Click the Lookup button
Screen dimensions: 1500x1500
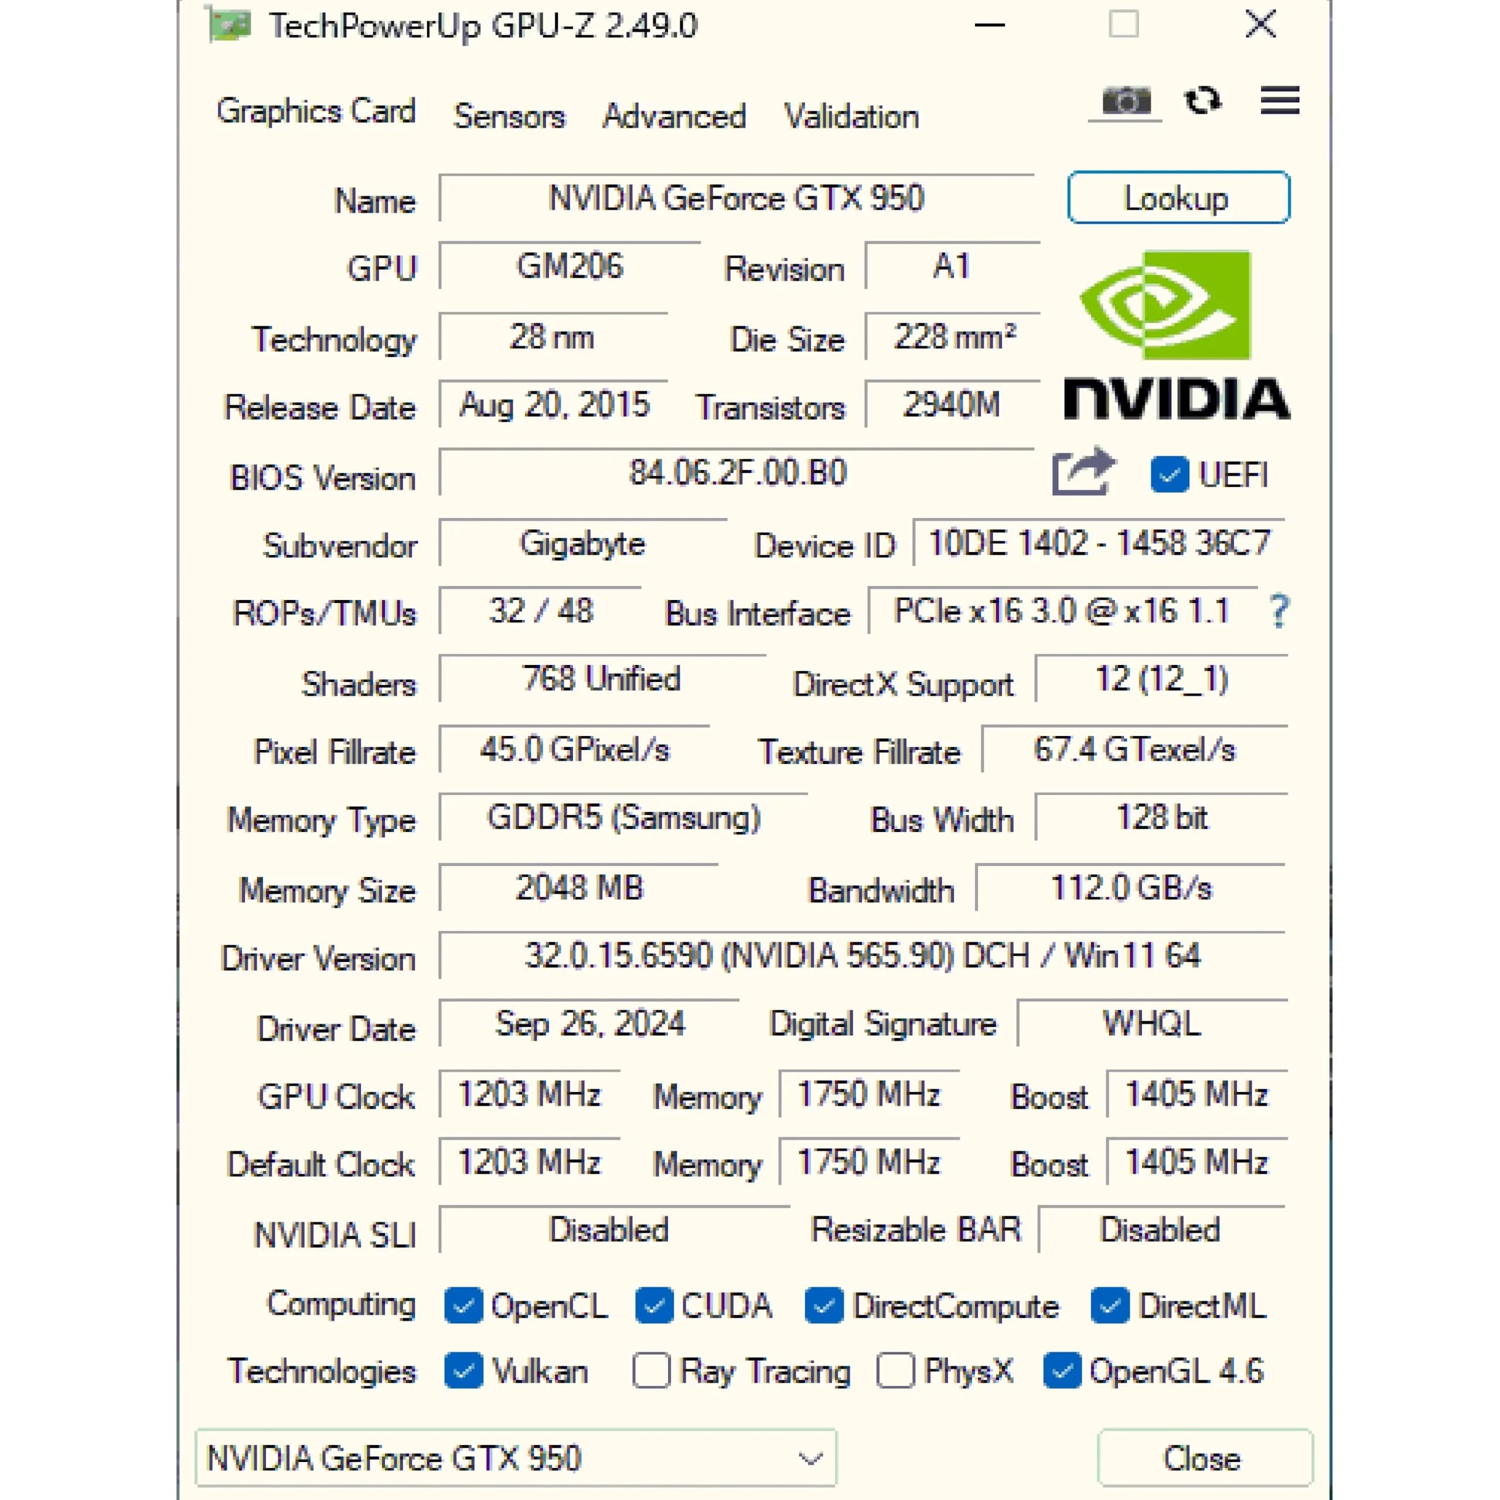1178,198
